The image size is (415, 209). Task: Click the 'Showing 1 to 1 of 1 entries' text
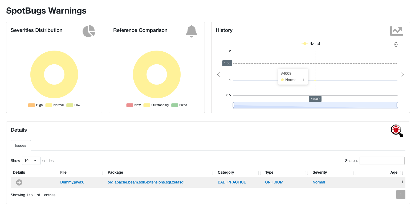[33, 195]
